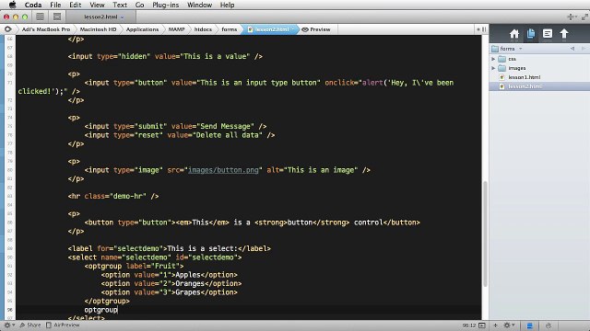Click the add plus icon in title bar
This screenshot has width=590, height=331.
coord(571,17)
